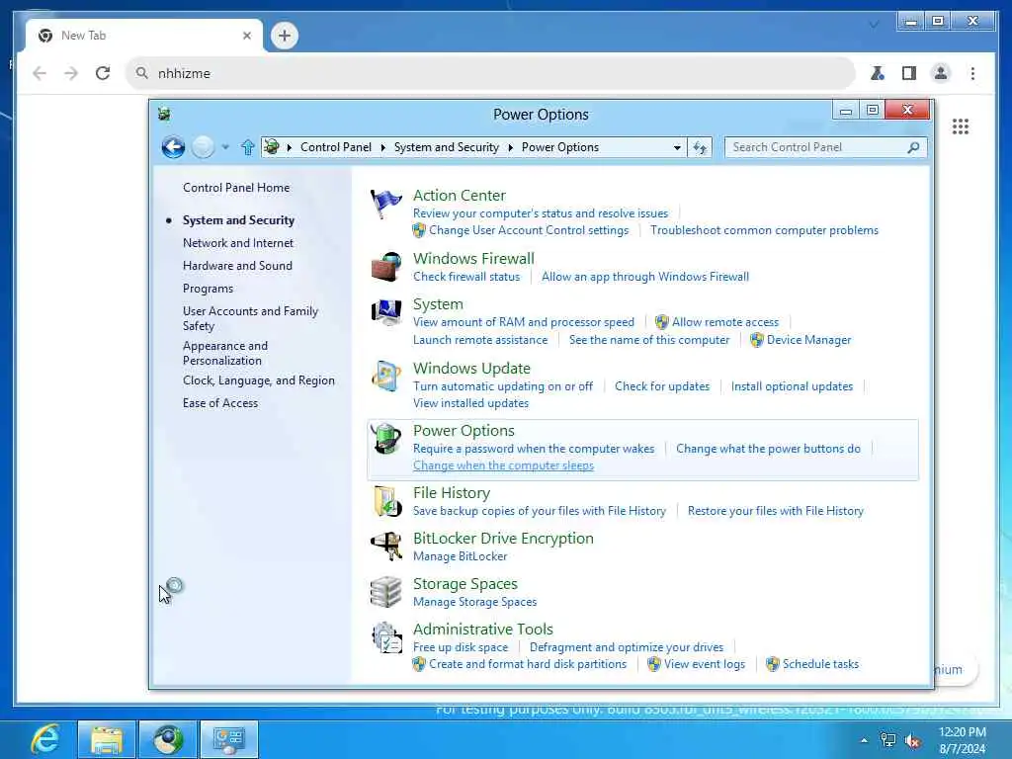The width and height of the screenshot is (1012, 759).
Task: Open Chrome three-dot menu
Action: coord(972,73)
